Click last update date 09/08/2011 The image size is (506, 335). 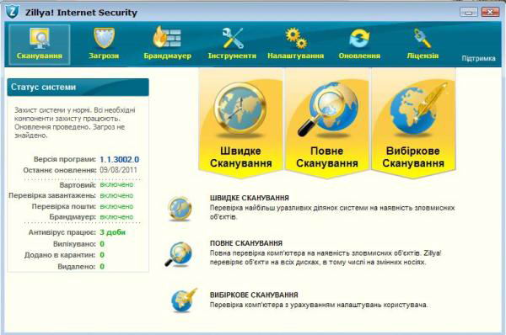tap(118, 170)
